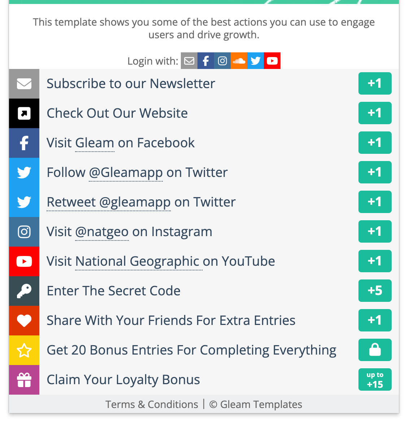
Task: Open the Gleam Facebook link
Action: [95, 143]
